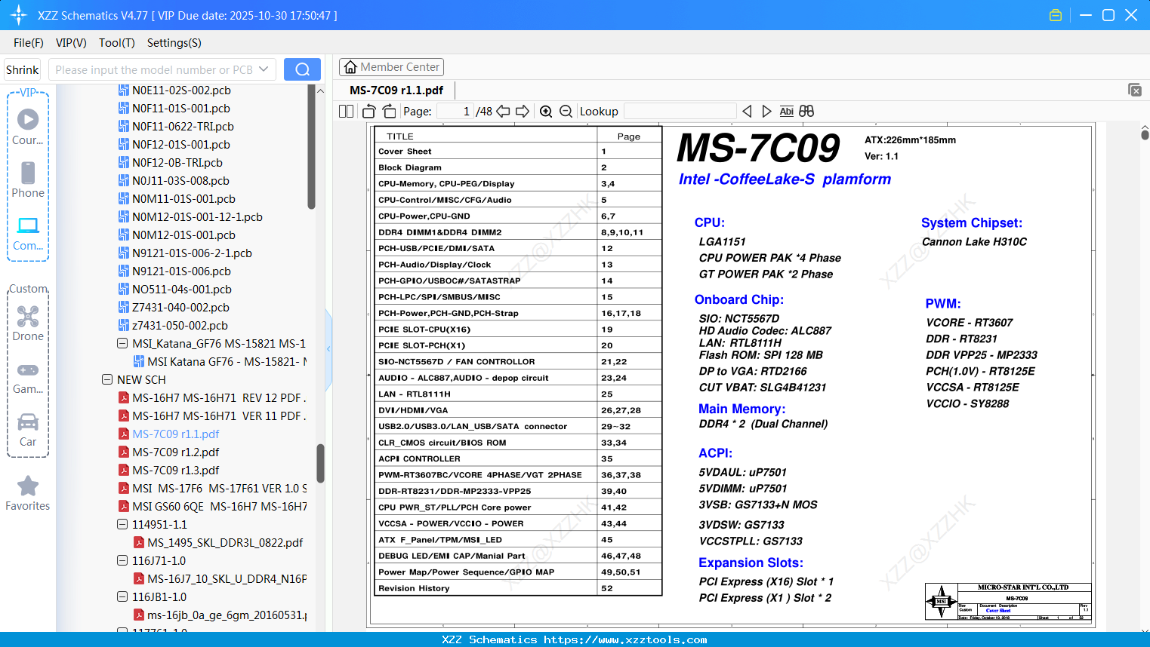Collapse the side panel with the handle arrow
This screenshot has height=647, width=1150.
(x=328, y=349)
